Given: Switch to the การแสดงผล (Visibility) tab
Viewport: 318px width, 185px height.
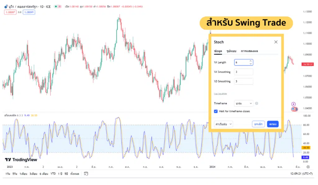Looking at the screenshot, I should pos(249,51).
